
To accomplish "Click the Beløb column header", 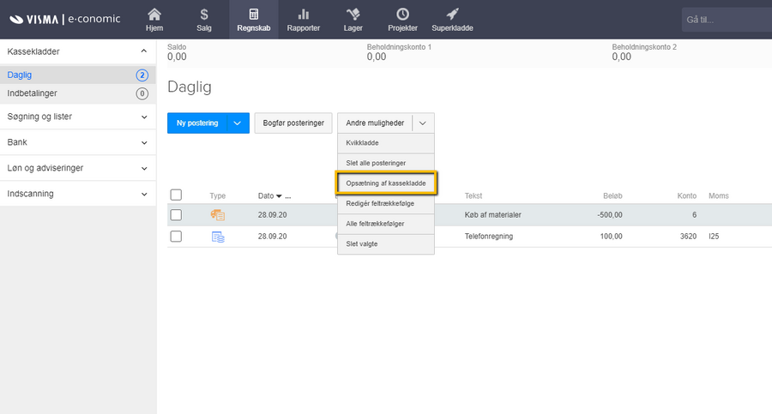I will 612,196.
